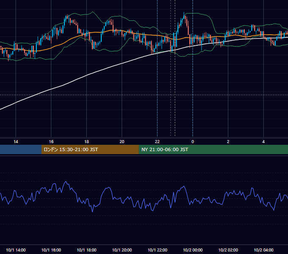
Task: Click the 20 hour axis label
Action: coord(122,142)
